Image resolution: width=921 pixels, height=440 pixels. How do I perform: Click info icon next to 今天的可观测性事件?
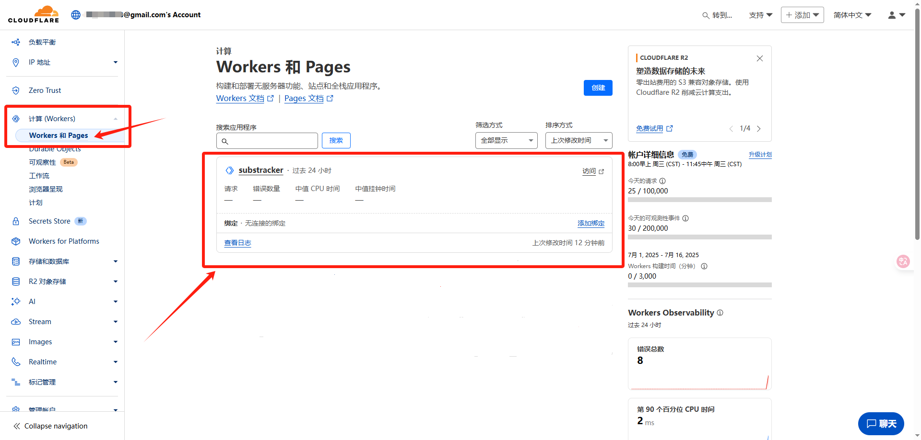(685, 218)
